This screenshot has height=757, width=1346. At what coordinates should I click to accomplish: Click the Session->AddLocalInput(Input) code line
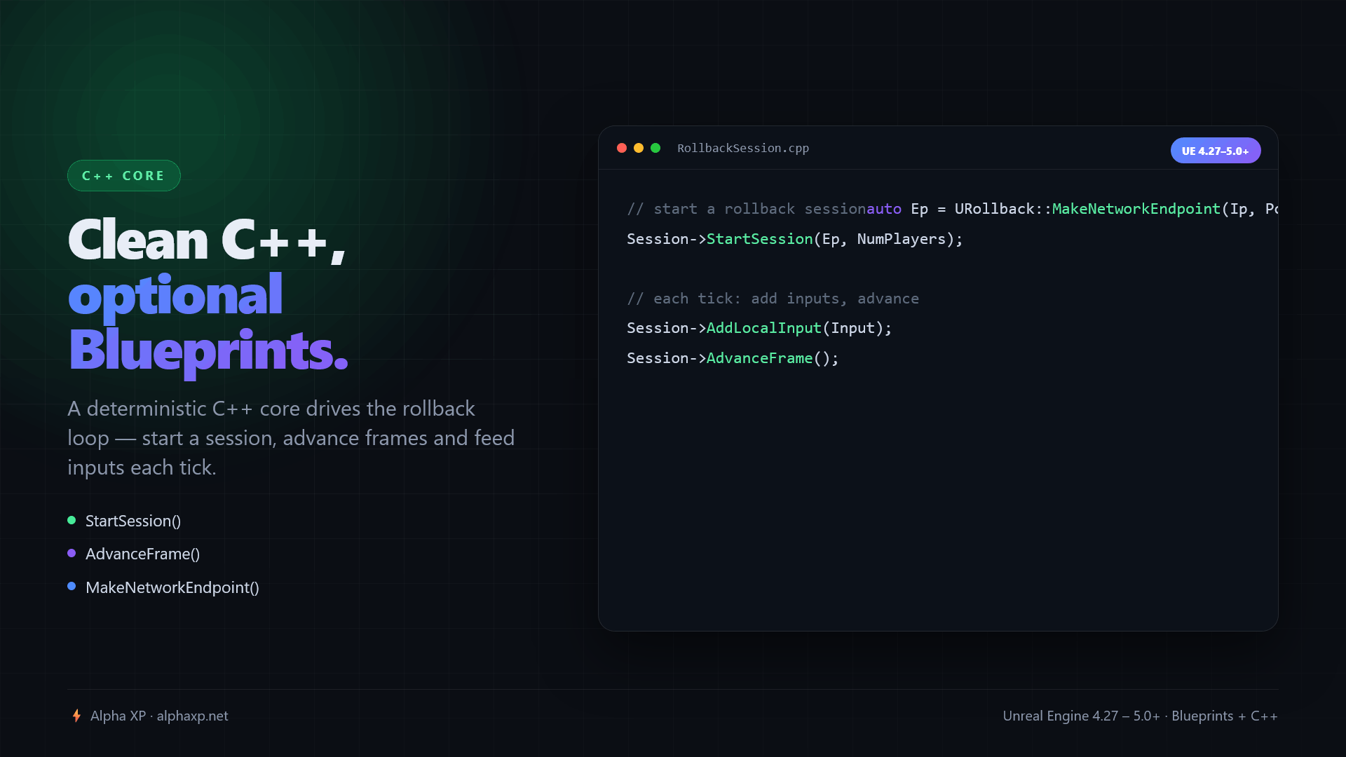coord(759,328)
